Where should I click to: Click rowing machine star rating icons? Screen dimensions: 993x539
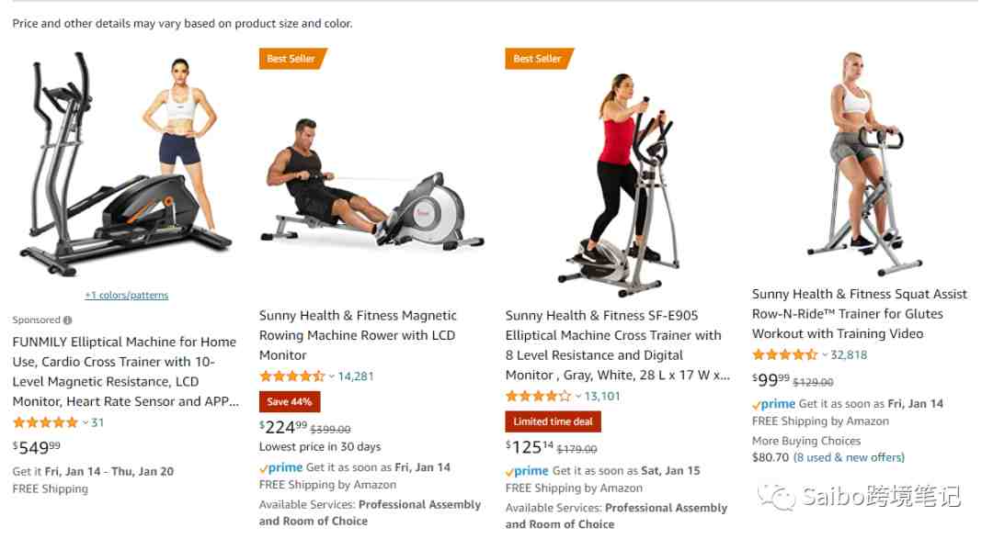click(292, 376)
